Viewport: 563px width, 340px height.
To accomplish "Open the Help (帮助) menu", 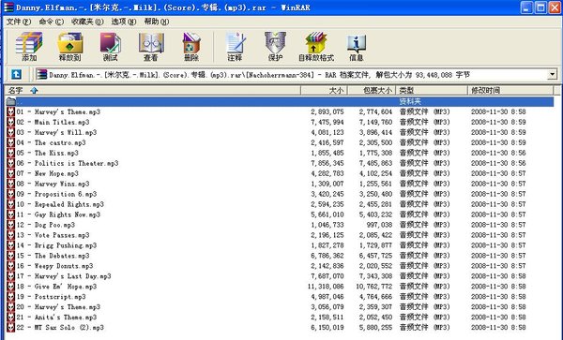I will [157, 22].
